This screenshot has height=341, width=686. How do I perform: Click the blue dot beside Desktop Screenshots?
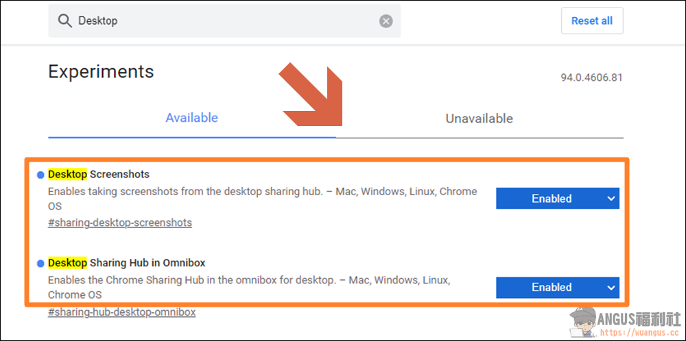(x=40, y=175)
